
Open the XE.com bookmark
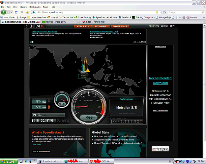pyautogui.click(x=112, y=17)
